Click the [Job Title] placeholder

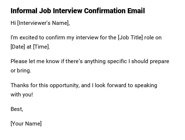(x=130, y=38)
